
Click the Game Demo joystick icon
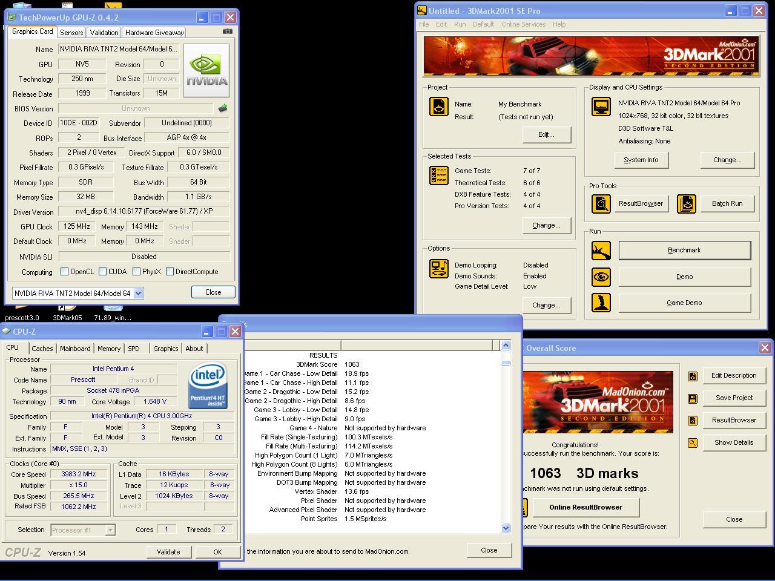[x=601, y=303]
